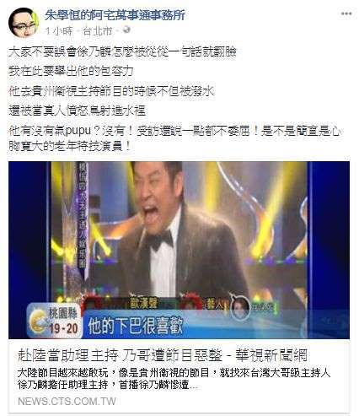Click the small circular guest portrait in image
The width and height of the screenshot is (359, 416).
(240, 307)
